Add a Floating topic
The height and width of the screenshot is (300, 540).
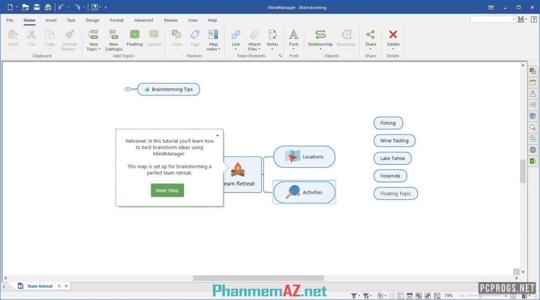pyautogui.click(x=134, y=37)
